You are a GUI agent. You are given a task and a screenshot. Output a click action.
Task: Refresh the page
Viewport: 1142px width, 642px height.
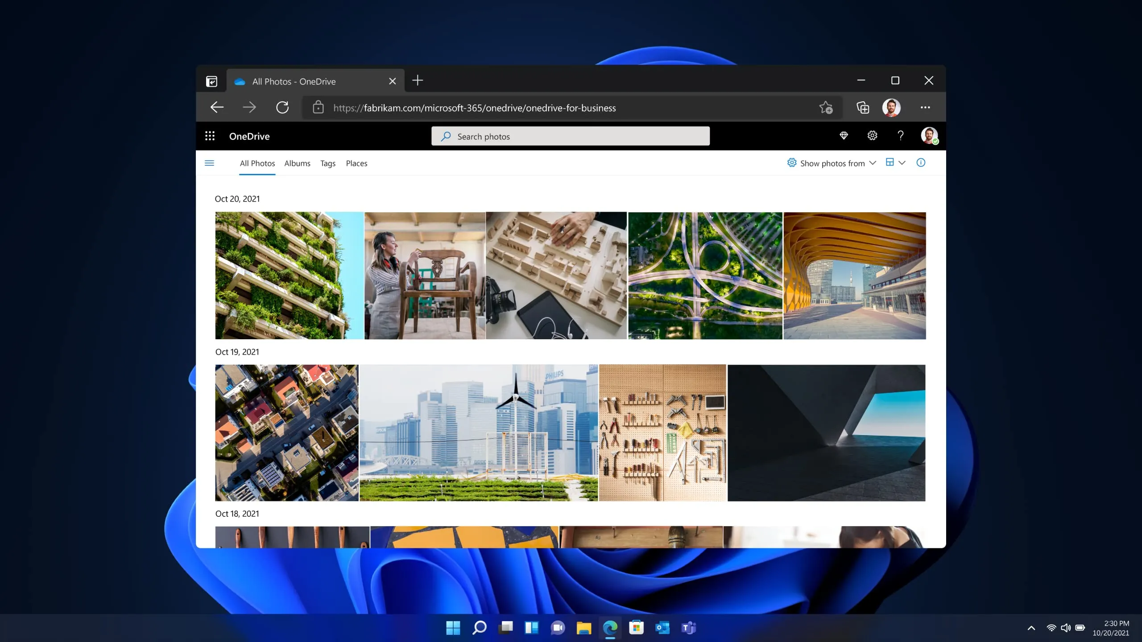click(x=282, y=107)
